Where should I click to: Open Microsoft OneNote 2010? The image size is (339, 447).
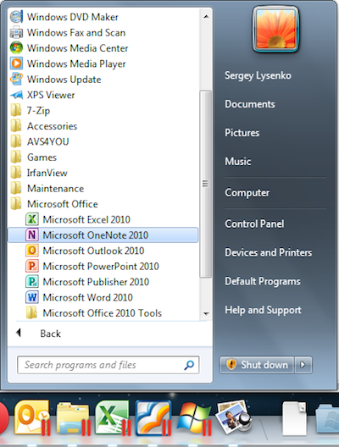[103, 235]
